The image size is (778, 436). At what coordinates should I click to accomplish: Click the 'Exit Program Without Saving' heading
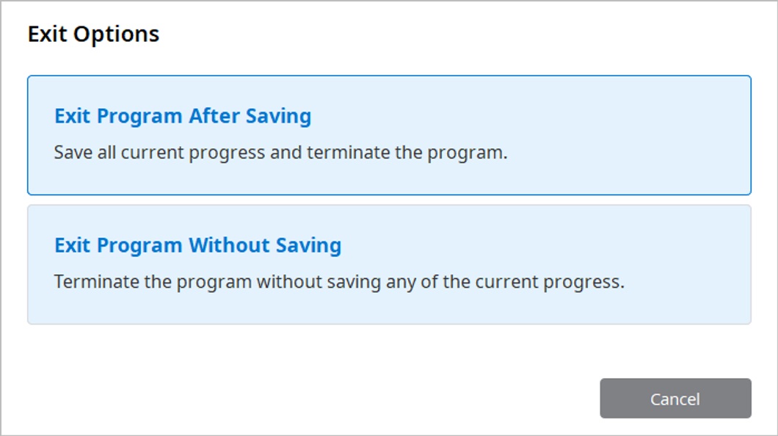coord(197,246)
